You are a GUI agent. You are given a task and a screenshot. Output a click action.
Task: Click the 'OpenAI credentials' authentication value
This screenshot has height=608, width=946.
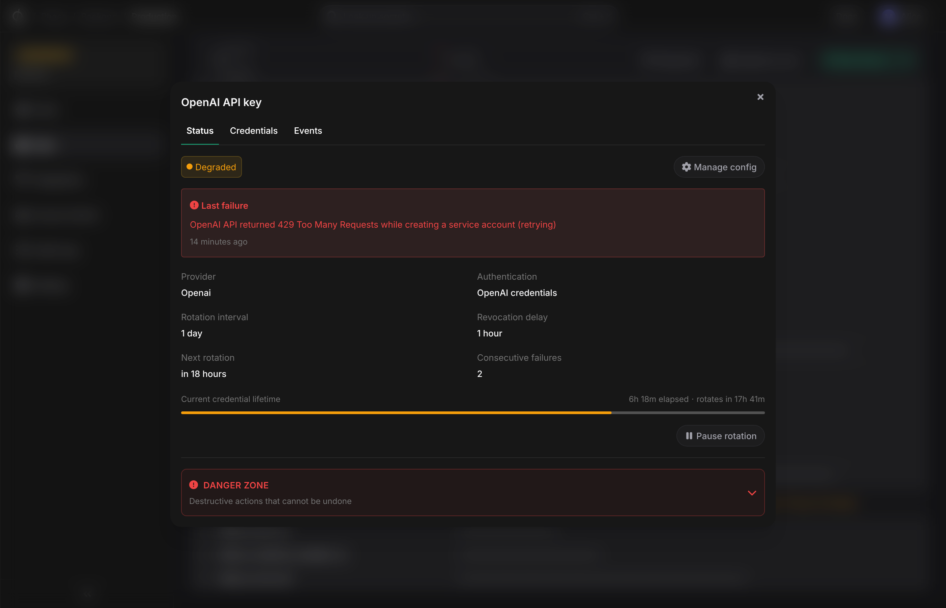coord(517,293)
